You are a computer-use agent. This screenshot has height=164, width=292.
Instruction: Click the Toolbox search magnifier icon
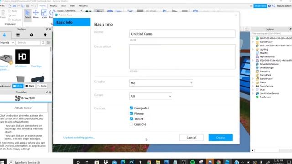click(x=43, y=42)
